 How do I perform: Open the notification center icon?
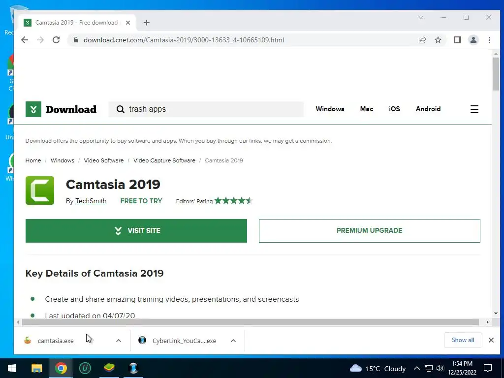point(488,368)
